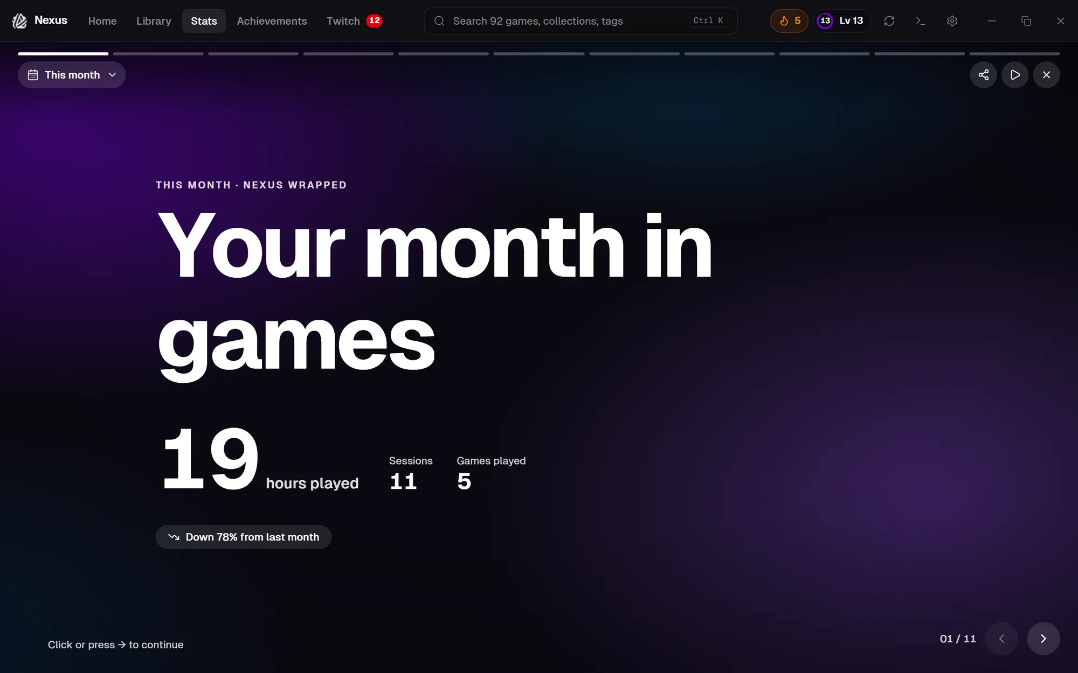
Task: Start autoplay with the play button
Action: point(1015,75)
